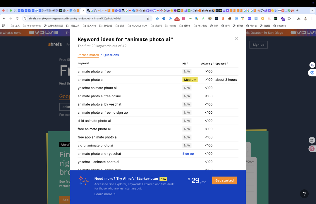316x204 pixels.
Task: Open the 生财有术网页版 bookmark
Action: [54, 26]
